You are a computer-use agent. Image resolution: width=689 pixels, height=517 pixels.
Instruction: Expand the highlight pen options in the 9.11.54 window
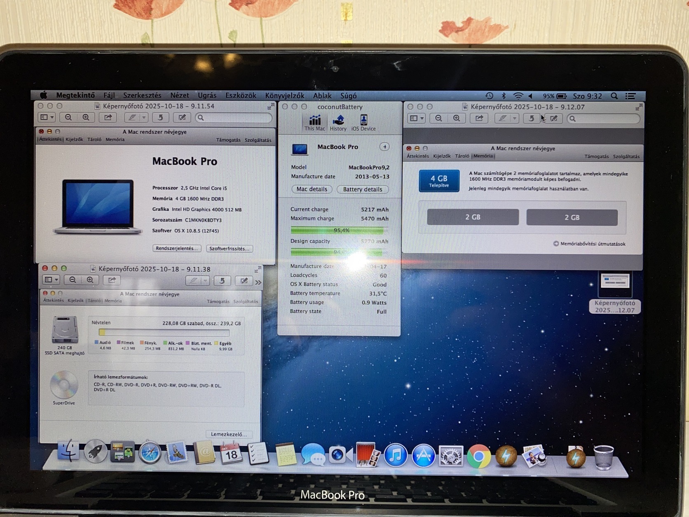[143, 117]
